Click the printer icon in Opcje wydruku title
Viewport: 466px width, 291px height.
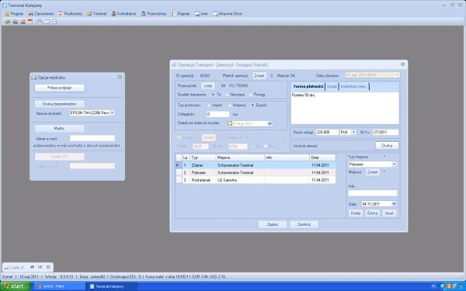point(34,78)
